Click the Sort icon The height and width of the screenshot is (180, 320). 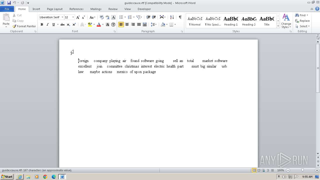coord(172,17)
